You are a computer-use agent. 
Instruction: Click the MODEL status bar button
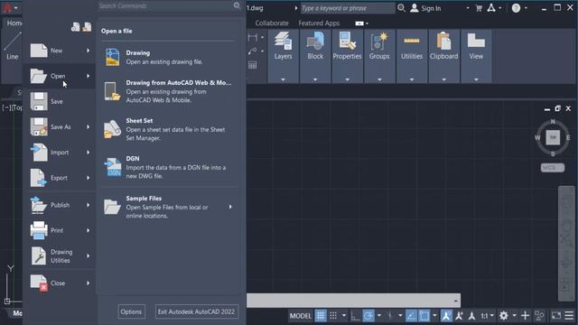tap(301, 316)
